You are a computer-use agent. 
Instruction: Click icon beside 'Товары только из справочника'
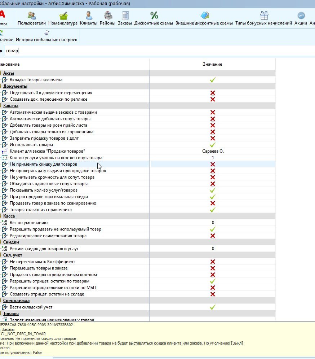click(5, 210)
